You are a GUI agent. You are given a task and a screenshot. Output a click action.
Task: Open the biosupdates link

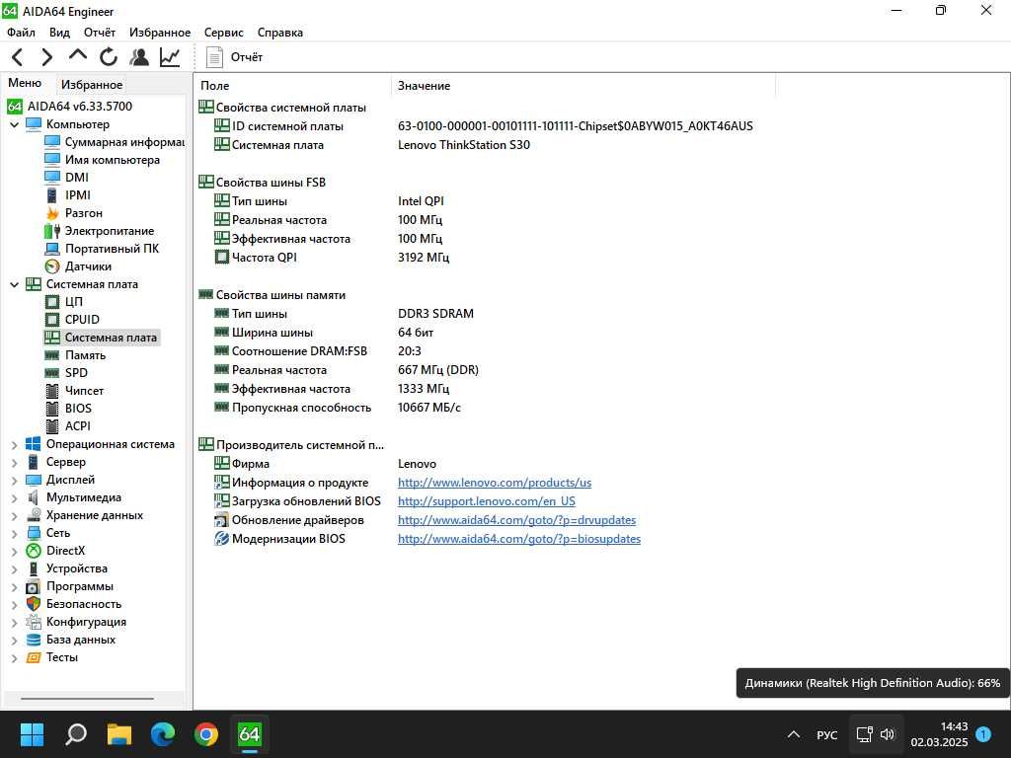pos(519,539)
